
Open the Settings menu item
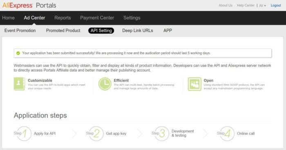coord(132,18)
